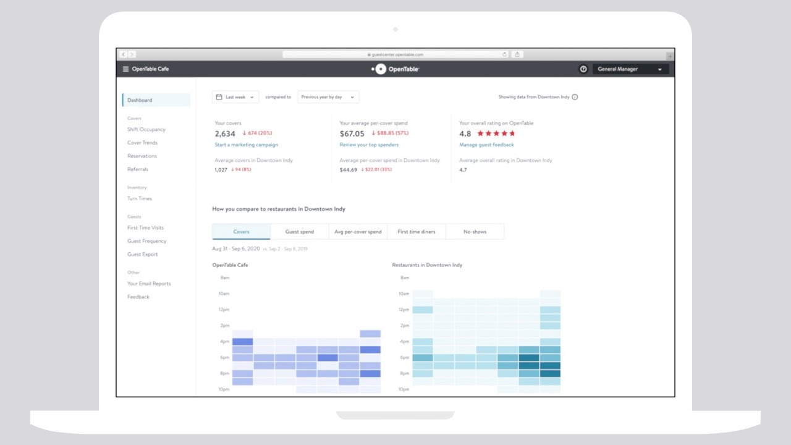The image size is (791, 445).
Task: Click the $44.69 Downtown Indy spend value
Action: click(349, 170)
